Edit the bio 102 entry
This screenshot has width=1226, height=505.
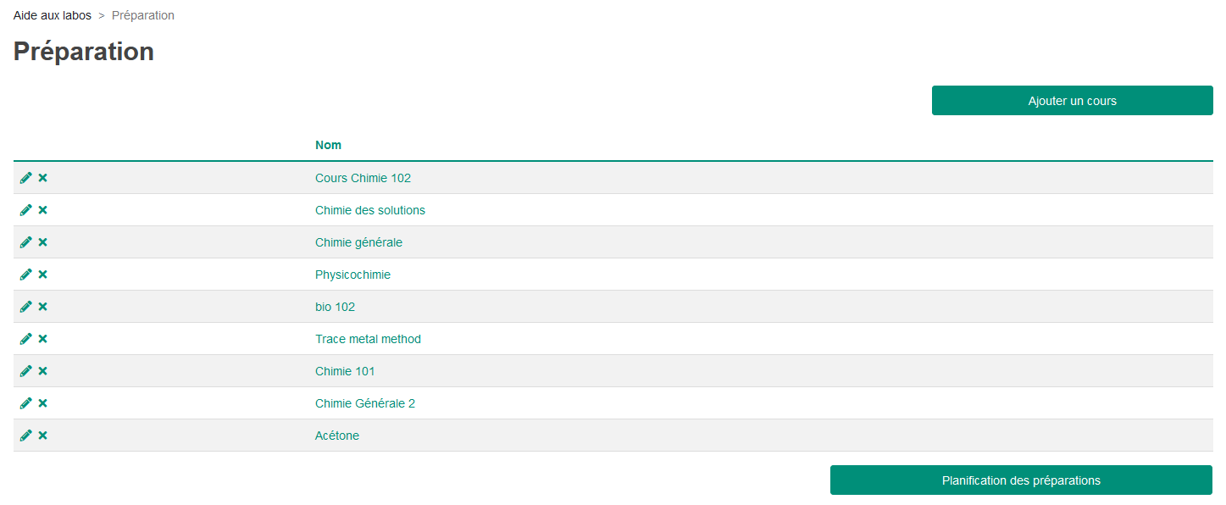pyautogui.click(x=26, y=307)
